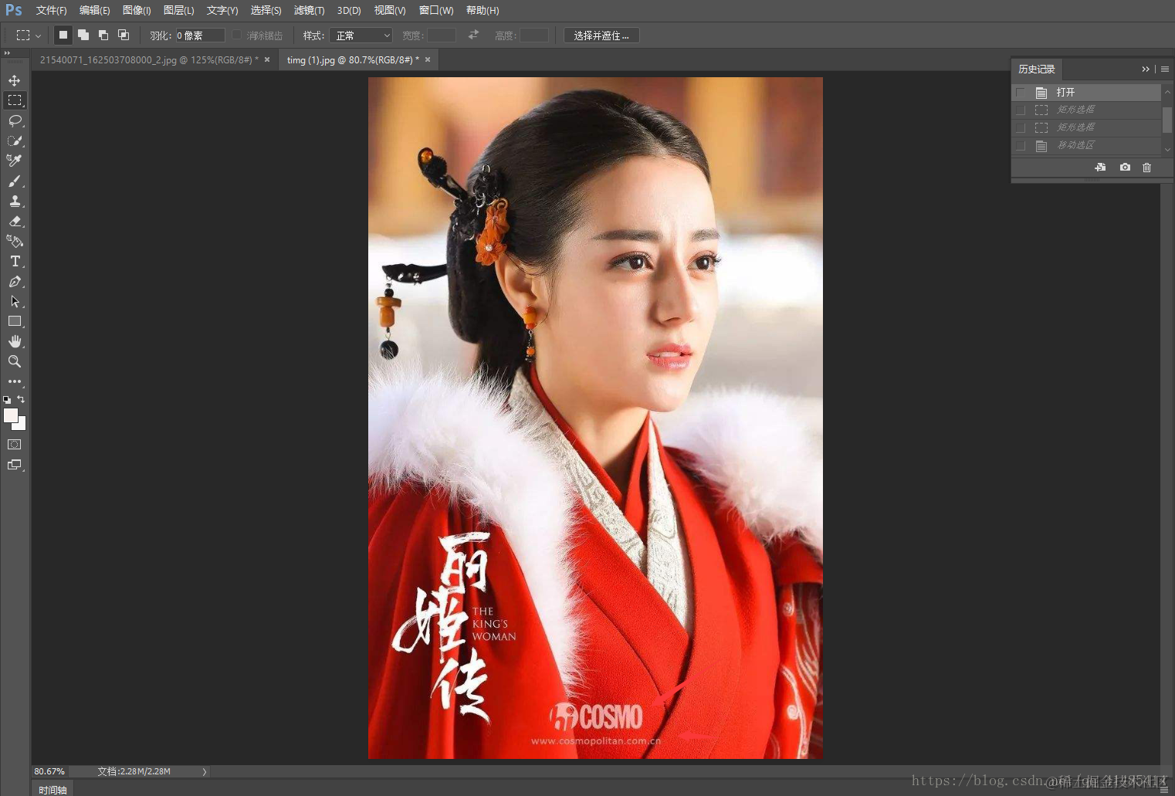Set history brush source for 打开 state
The width and height of the screenshot is (1175, 796).
(x=1021, y=93)
